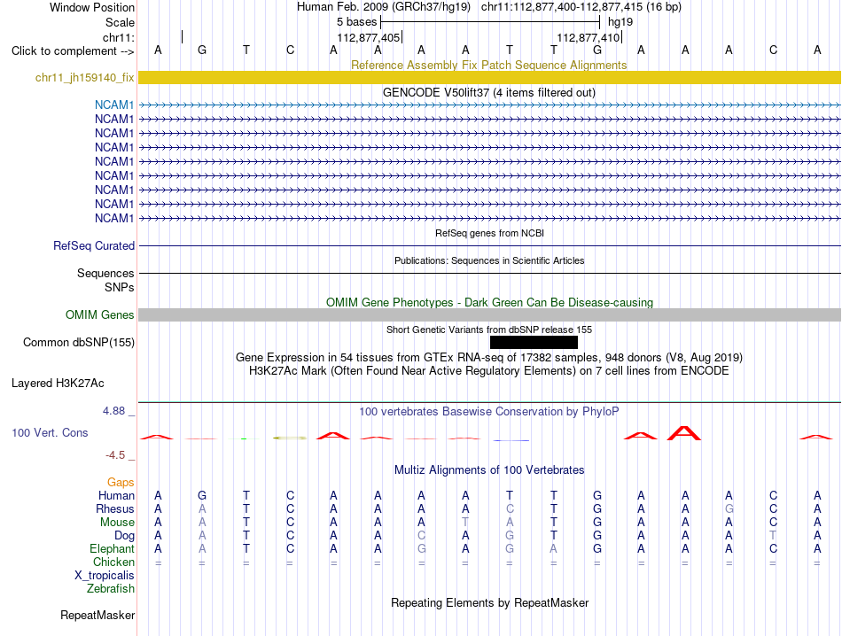Click the 'Click to complement -->' label

click(73, 51)
